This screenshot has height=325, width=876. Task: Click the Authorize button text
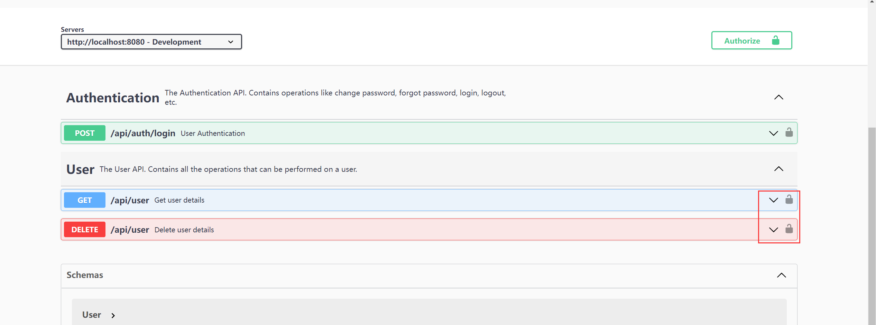coord(742,41)
